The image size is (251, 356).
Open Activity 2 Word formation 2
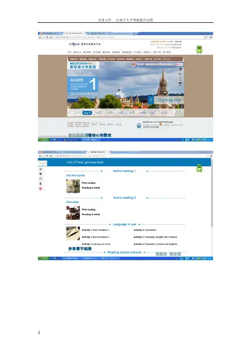click(96, 237)
